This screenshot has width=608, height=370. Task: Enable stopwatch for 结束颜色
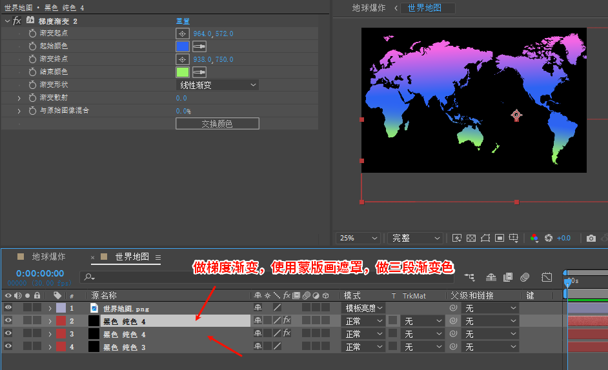point(32,72)
